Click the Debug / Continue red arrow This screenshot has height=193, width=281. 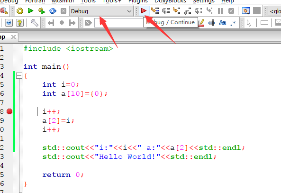(x=144, y=11)
